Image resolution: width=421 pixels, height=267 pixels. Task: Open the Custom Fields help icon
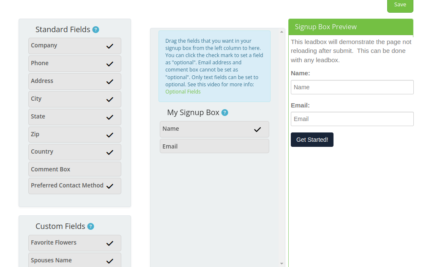coord(91,226)
